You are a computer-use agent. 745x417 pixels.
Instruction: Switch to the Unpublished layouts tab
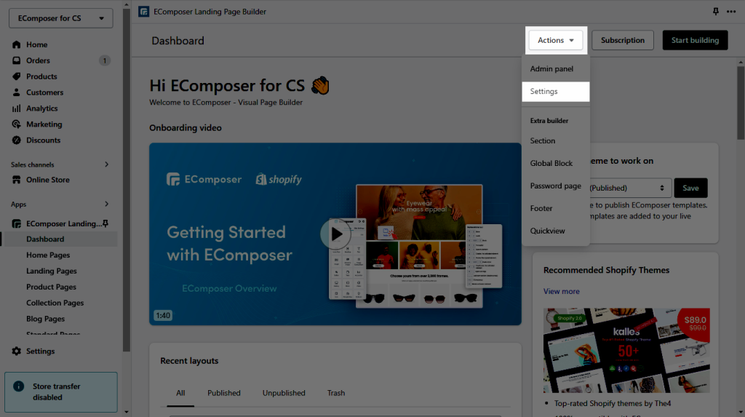click(x=284, y=393)
